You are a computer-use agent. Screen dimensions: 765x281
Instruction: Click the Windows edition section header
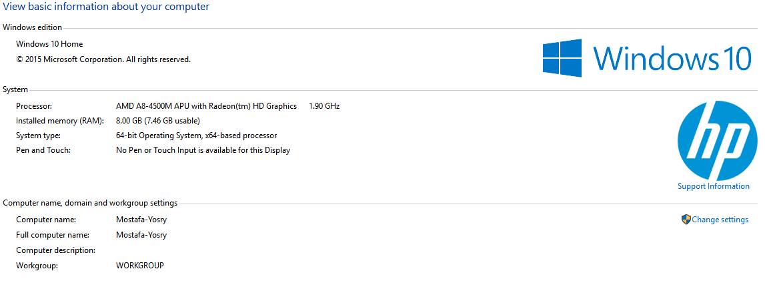point(33,27)
